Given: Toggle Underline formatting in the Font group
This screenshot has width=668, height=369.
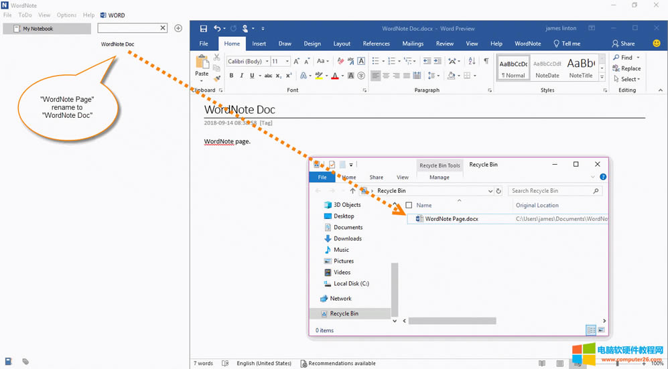Looking at the screenshot, I should 252,76.
